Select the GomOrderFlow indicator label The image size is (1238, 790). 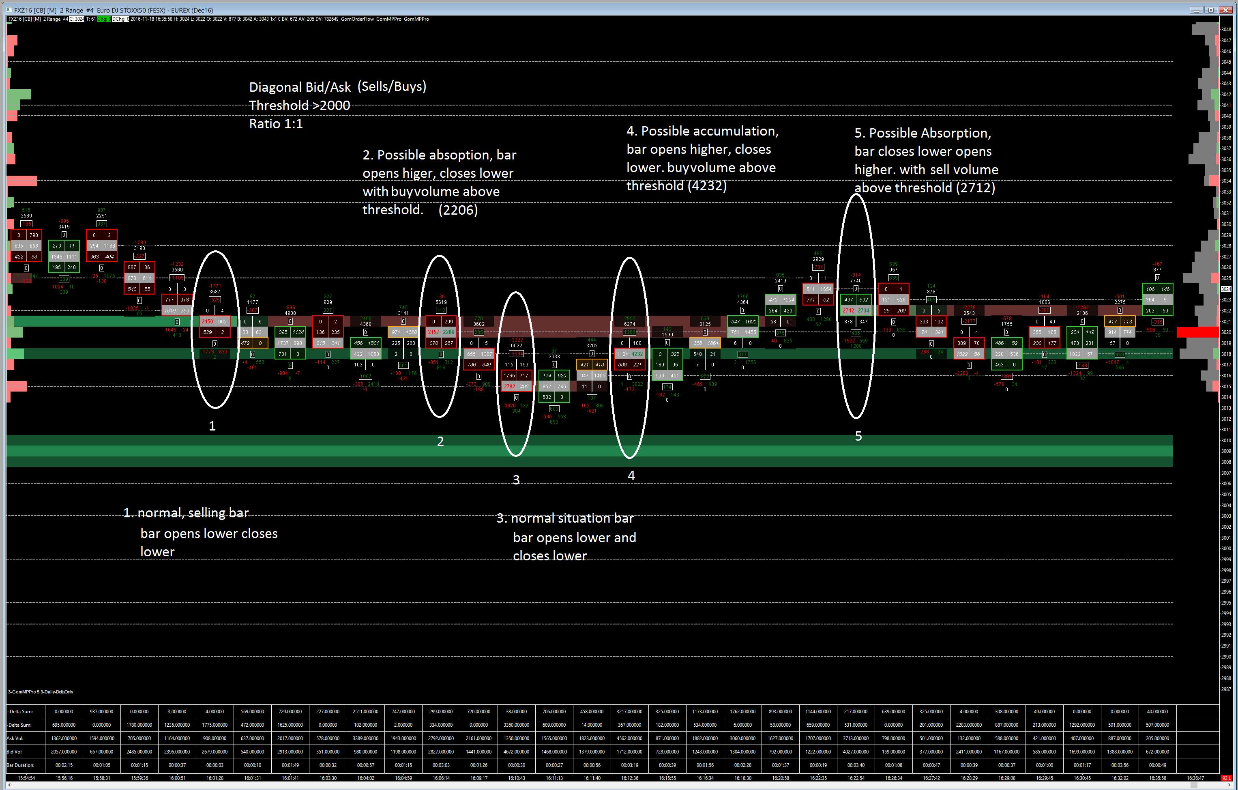coord(357,19)
